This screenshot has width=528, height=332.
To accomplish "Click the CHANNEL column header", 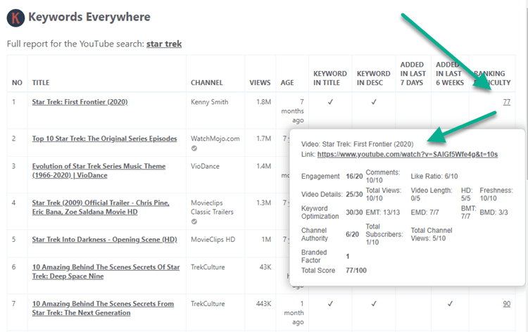I will [207, 83].
